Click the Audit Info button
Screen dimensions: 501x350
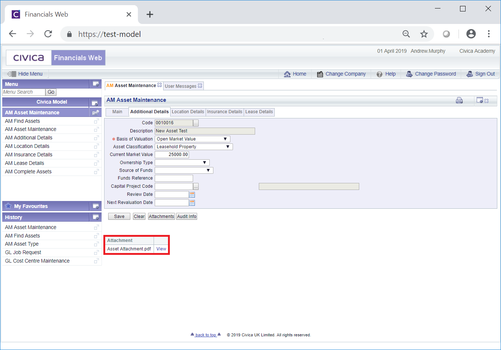tap(187, 216)
